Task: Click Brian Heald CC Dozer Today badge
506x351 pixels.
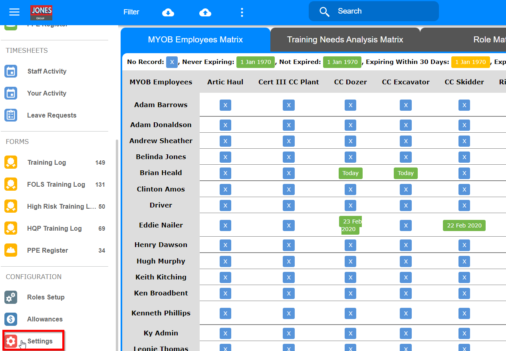Action: pos(351,173)
